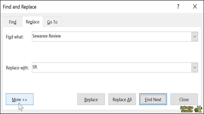Focus the Replace with text field
204x114 pixels.
point(112,68)
